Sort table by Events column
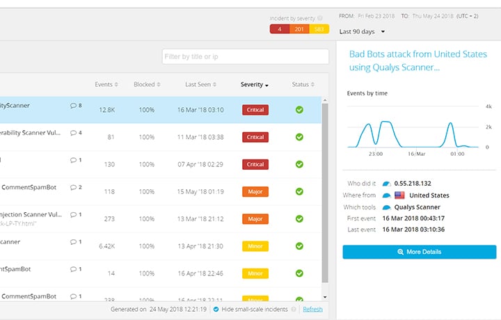 [106, 84]
